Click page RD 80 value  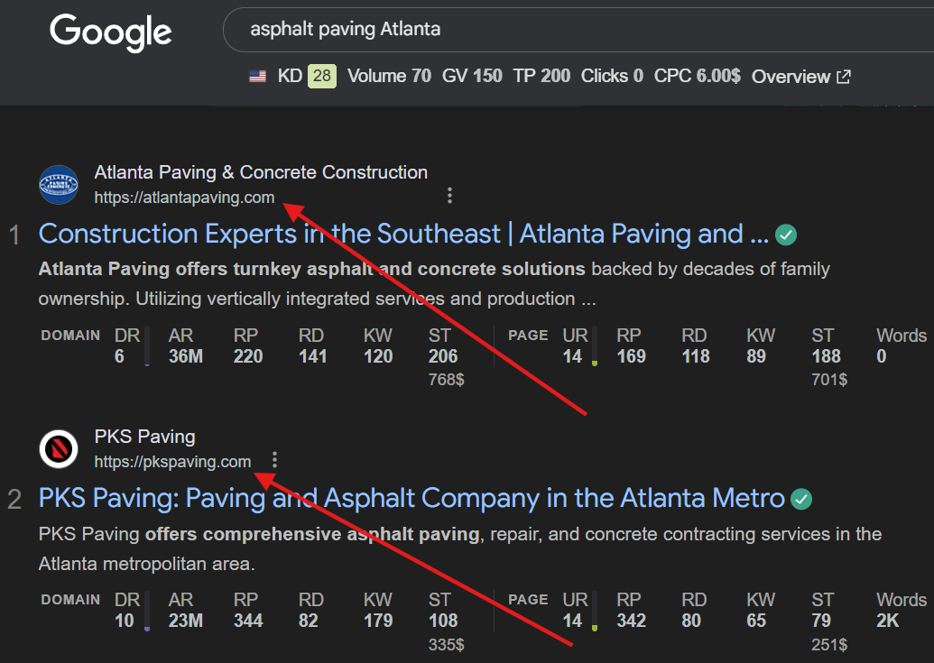click(x=691, y=621)
